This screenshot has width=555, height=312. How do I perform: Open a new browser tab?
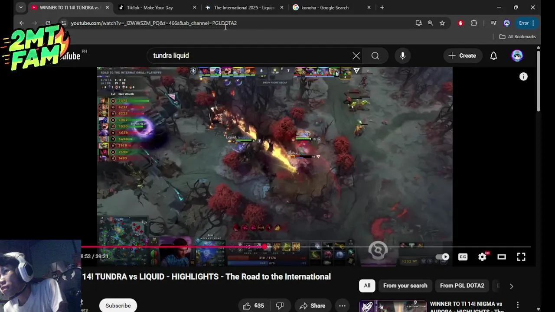pos(382,7)
